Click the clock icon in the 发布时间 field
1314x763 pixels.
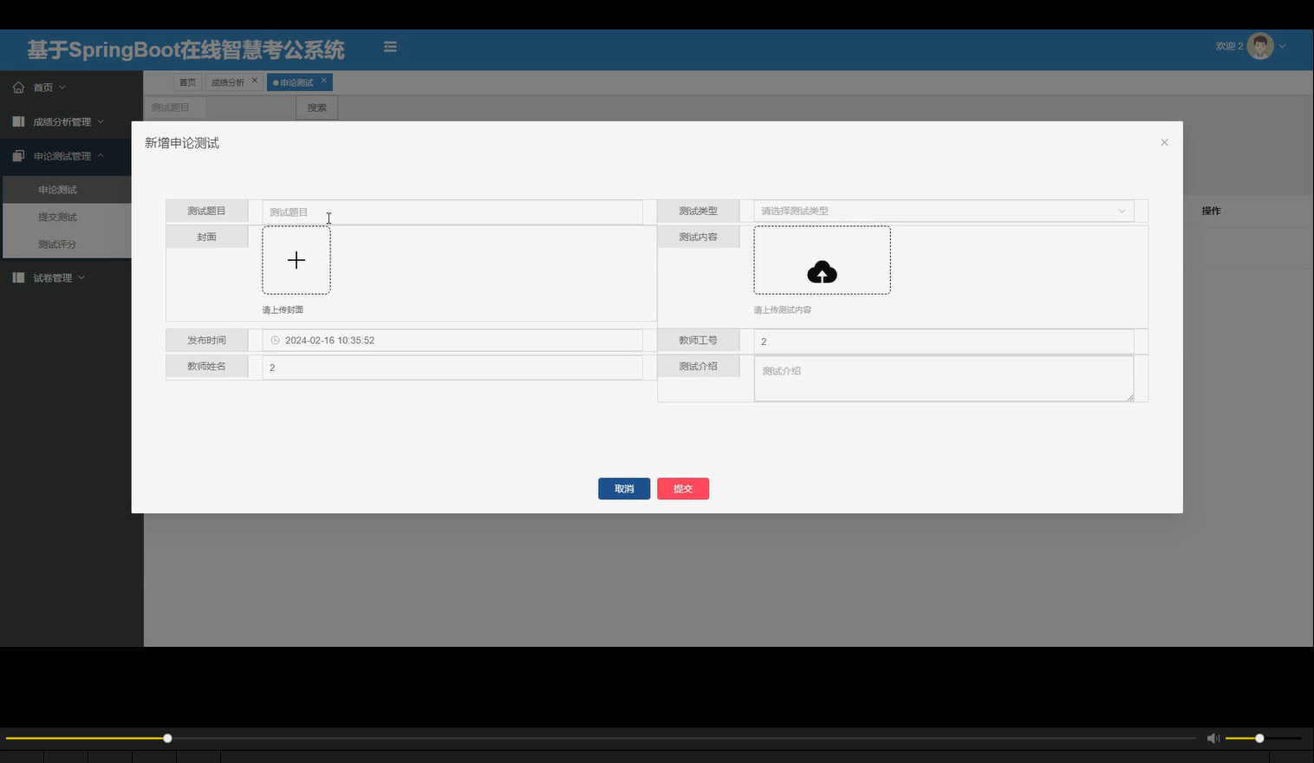276,340
